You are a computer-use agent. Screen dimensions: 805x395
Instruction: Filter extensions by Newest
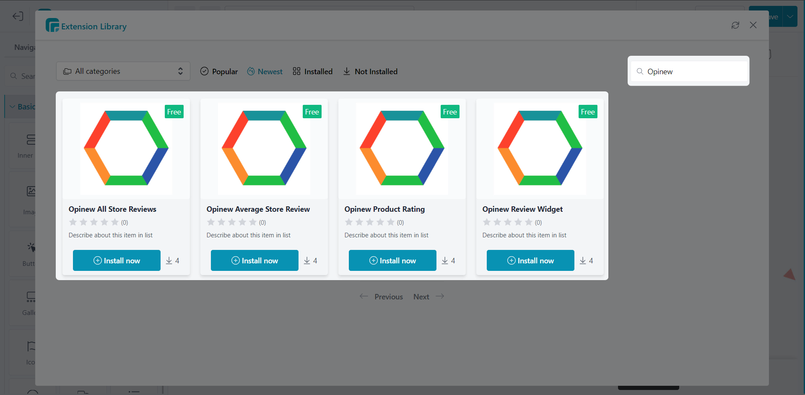point(265,71)
